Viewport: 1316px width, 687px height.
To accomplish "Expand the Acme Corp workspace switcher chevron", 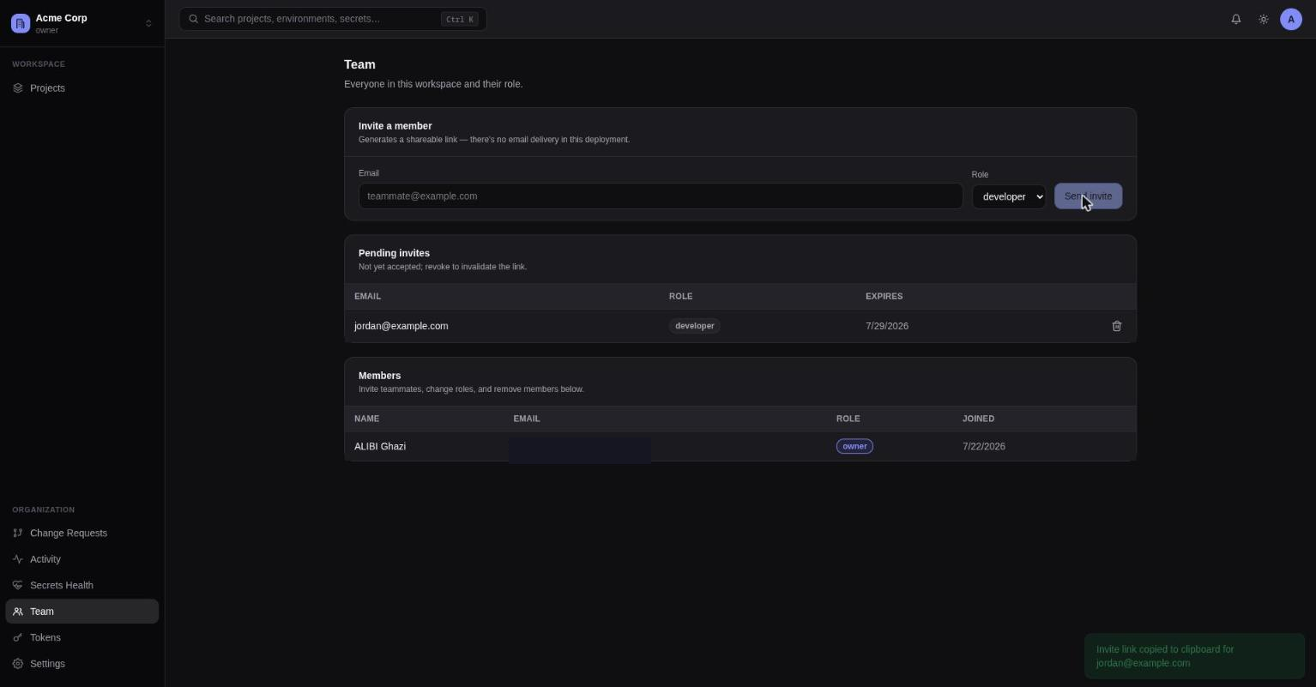I will [x=148, y=23].
